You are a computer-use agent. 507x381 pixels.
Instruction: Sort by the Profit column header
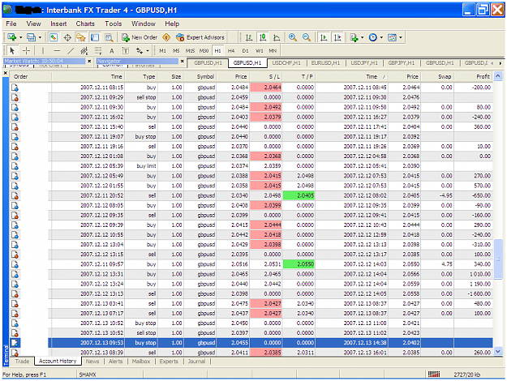pyautogui.click(x=474, y=76)
